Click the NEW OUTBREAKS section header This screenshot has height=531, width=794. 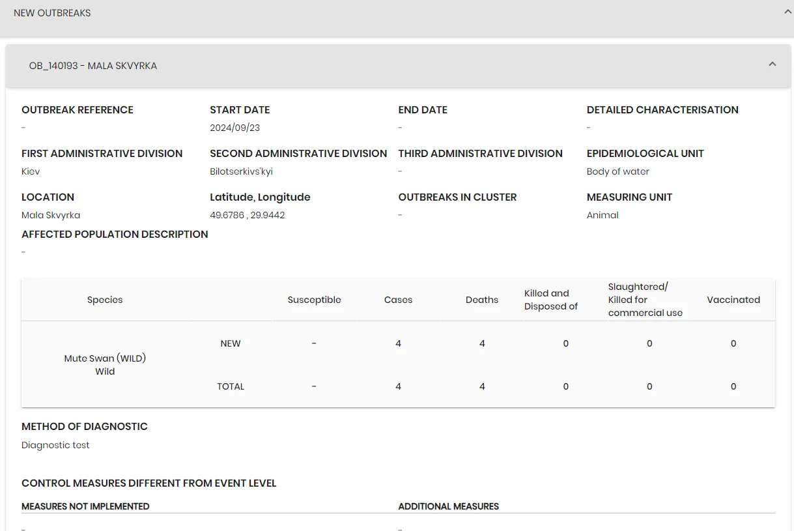[397, 18]
